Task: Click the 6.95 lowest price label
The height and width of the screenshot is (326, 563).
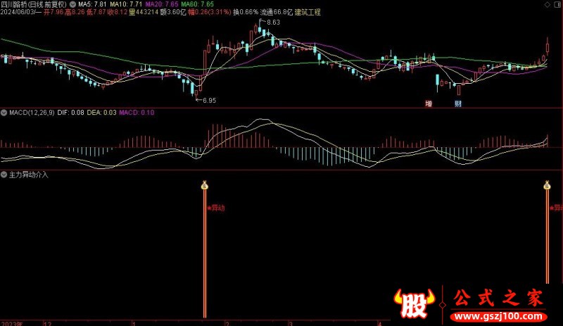Action: tap(209, 101)
